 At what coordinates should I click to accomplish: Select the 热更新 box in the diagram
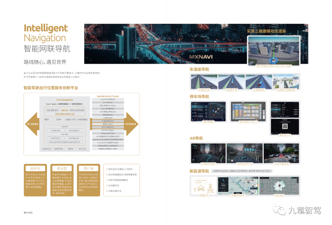(x=59, y=120)
